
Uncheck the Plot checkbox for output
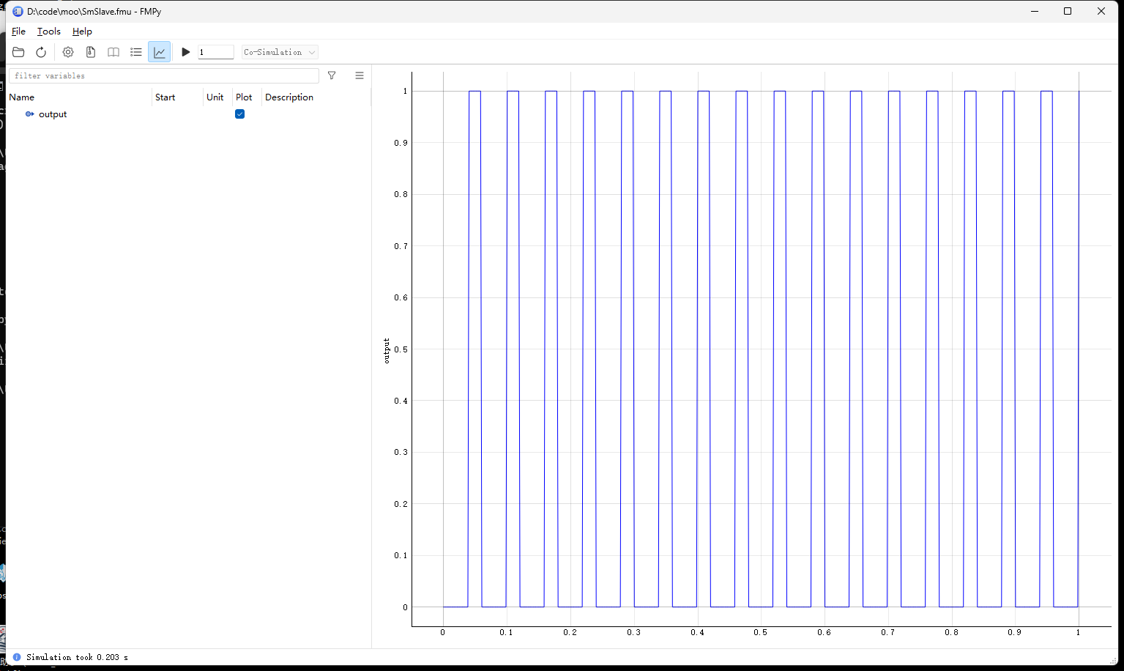pyautogui.click(x=239, y=114)
